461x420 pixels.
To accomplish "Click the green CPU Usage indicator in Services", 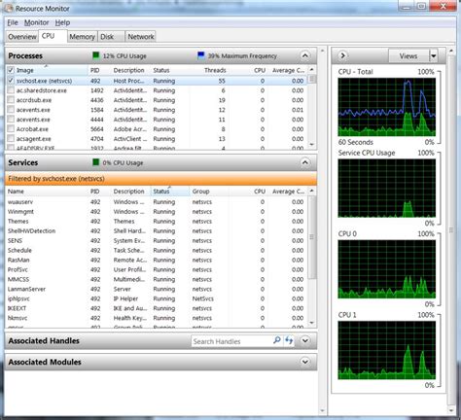I will click(x=95, y=162).
